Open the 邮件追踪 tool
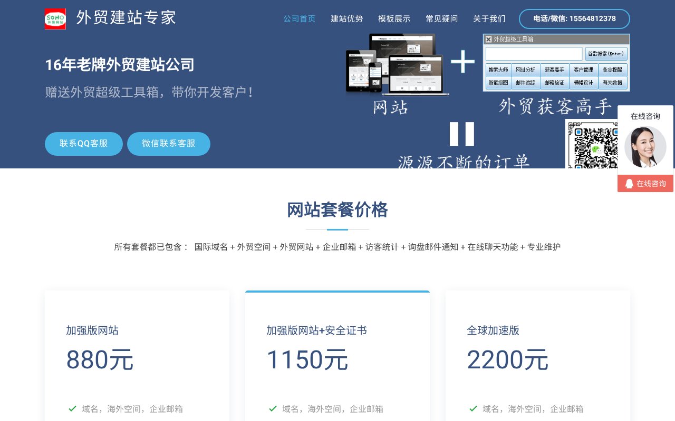675x421 pixels. 526,83
